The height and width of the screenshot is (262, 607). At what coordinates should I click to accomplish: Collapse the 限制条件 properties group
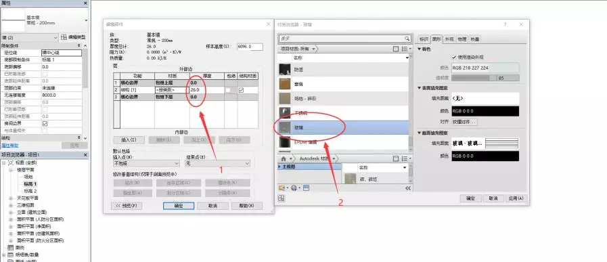pyautogui.click(x=79, y=46)
